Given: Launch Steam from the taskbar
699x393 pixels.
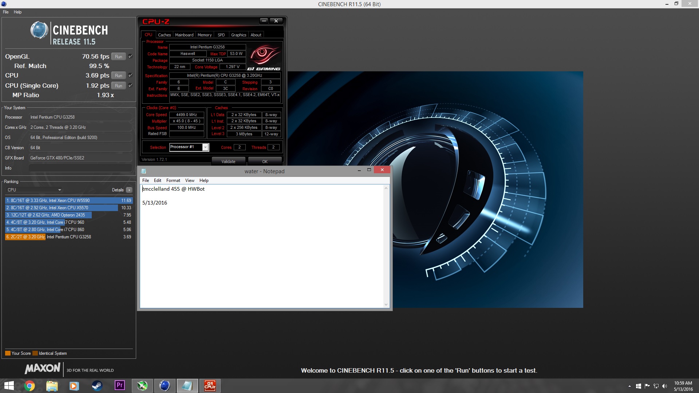Looking at the screenshot, I should [x=97, y=386].
